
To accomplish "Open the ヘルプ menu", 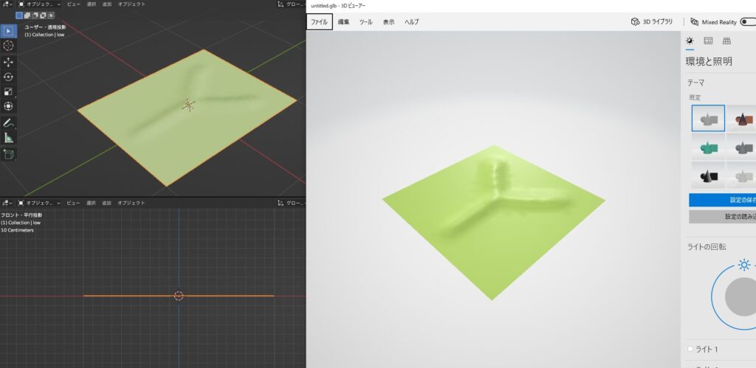I will 411,22.
